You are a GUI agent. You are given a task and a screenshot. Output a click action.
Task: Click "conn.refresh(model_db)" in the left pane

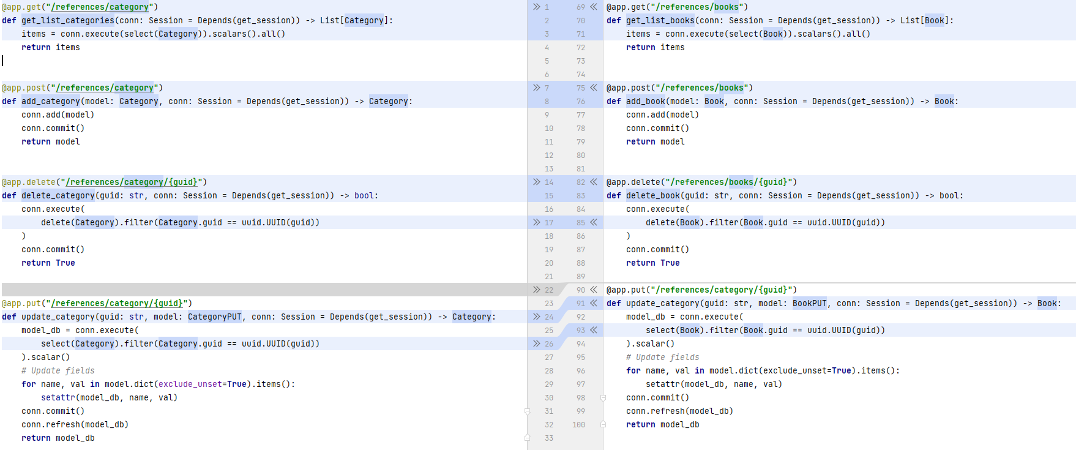75,424
